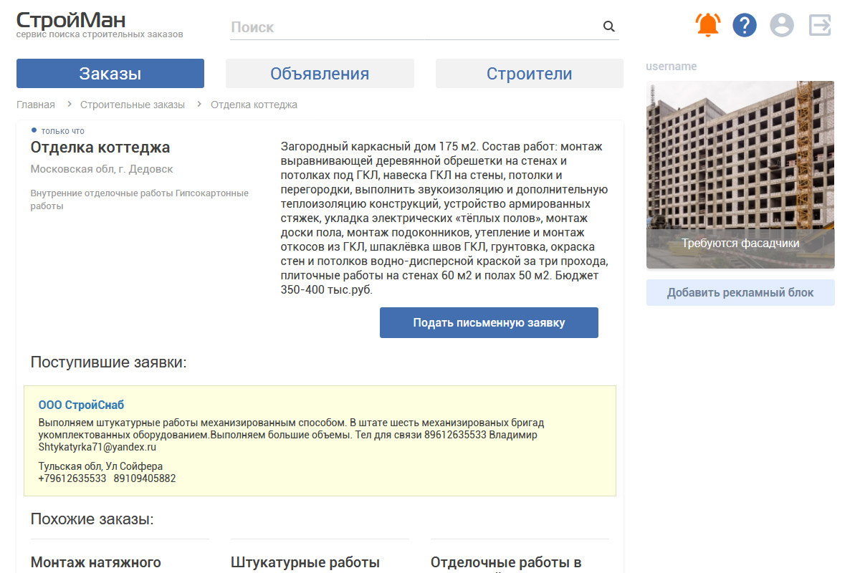The height and width of the screenshot is (573, 860).
Task: Navigate to Главная breadcrumb
Action: pos(36,105)
